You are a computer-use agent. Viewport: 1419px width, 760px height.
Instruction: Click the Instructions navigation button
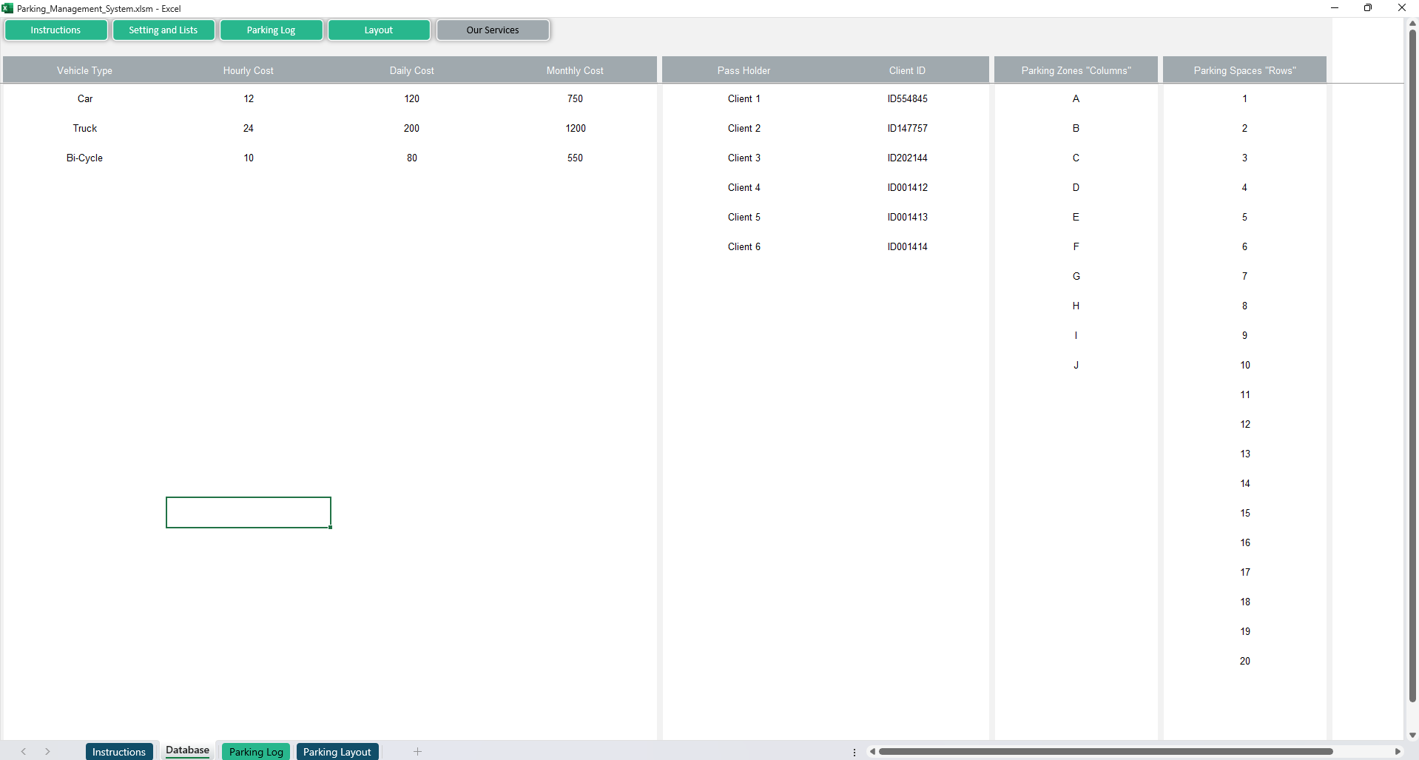pos(55,30)
